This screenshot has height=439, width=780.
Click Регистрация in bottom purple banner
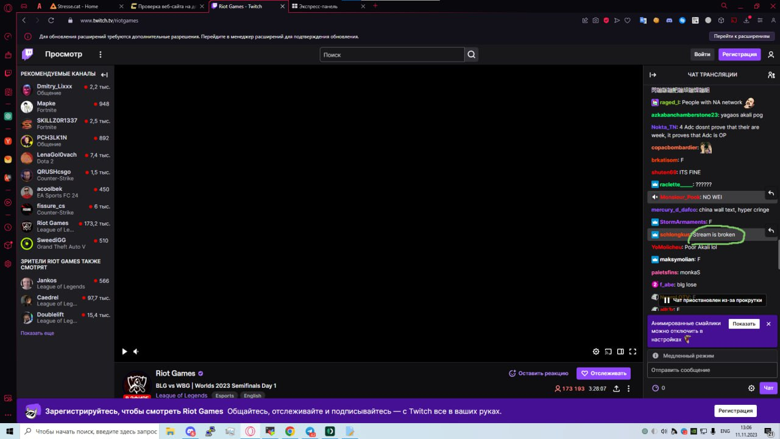click(736, 411)
